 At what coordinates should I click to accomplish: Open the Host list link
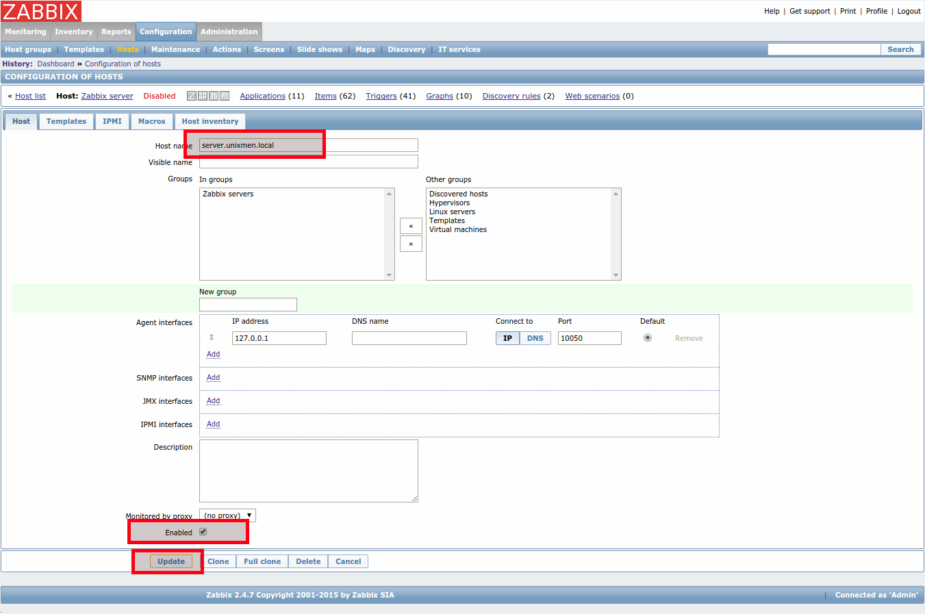30,96
